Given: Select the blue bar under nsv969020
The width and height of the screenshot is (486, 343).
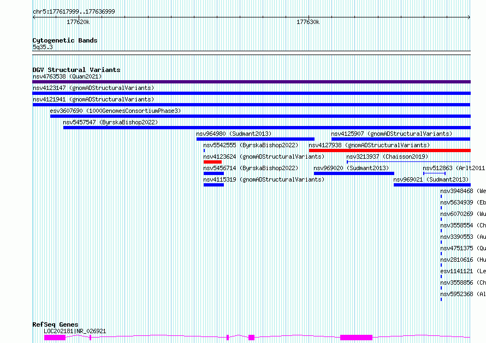Looking at the screenshot, I should click(x=354, y=173).
